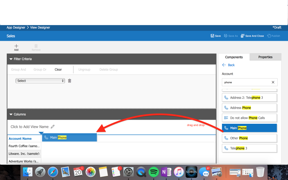
Task: Click the Save And Close button
Action: tap(252, 36)
